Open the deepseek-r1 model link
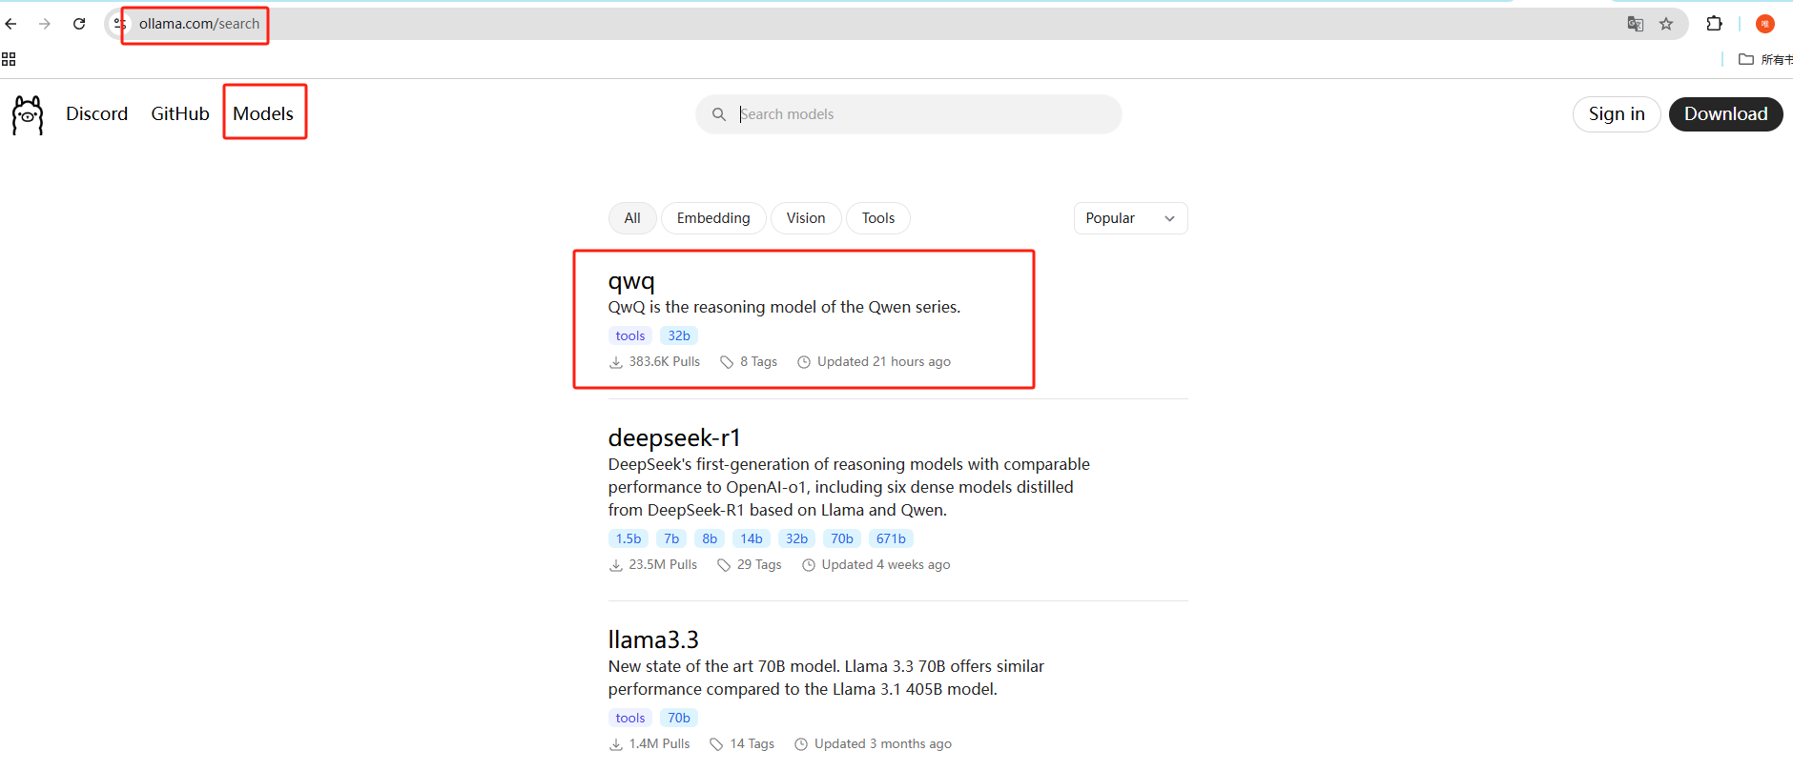The width and height of the screenshot is (1793, 771). coord(674,437)
